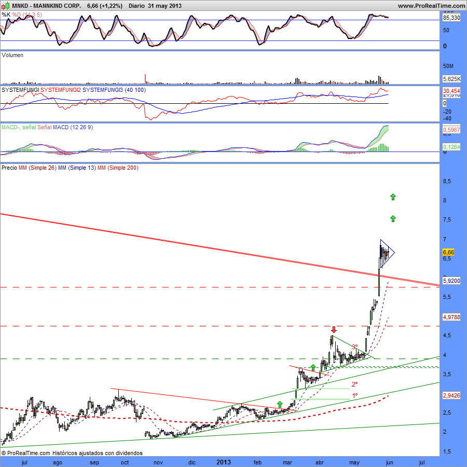The image size is (467, 467).
Task: Click the yellow 6,66 current price tag
Action: (448, 252)
